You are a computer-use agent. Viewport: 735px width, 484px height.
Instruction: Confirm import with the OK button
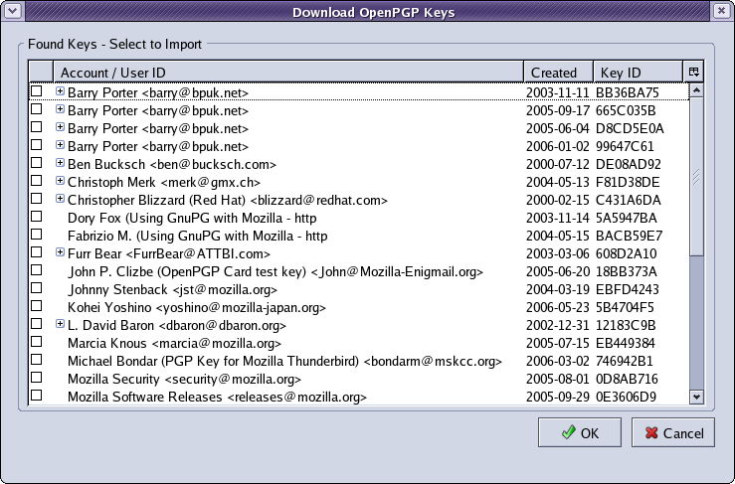pos(580,432)
